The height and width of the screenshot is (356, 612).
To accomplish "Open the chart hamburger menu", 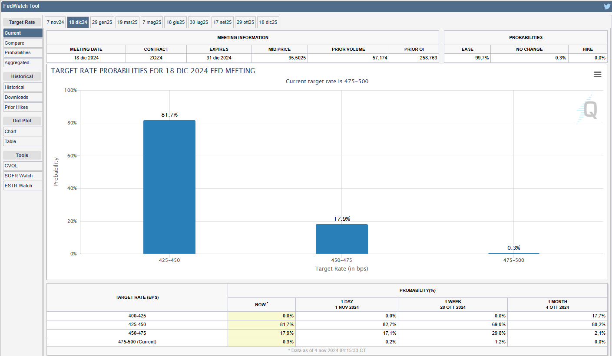I will point(598,75).
